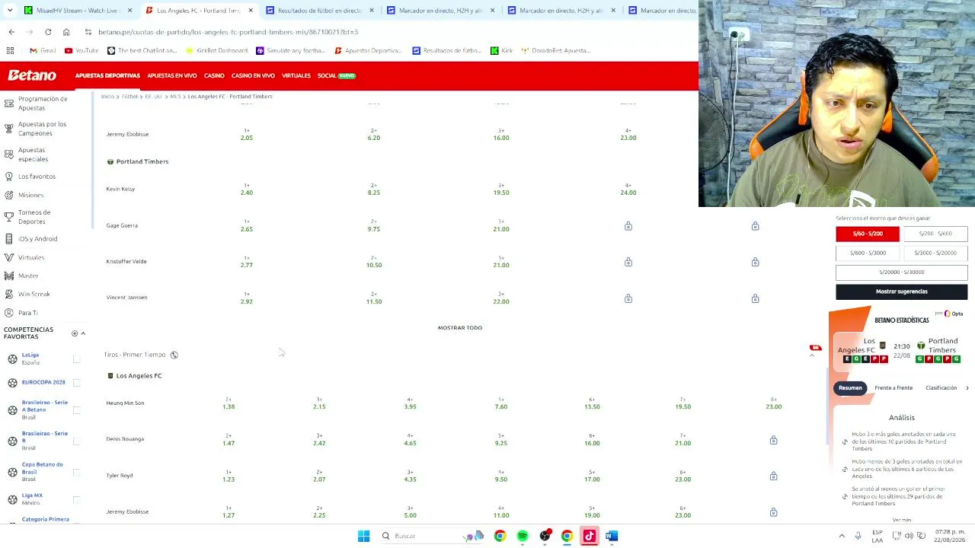Viewport: 975px width, 548px height.
Task: Toggle Liga MX favorite checkbox
Action: [76, 499]
